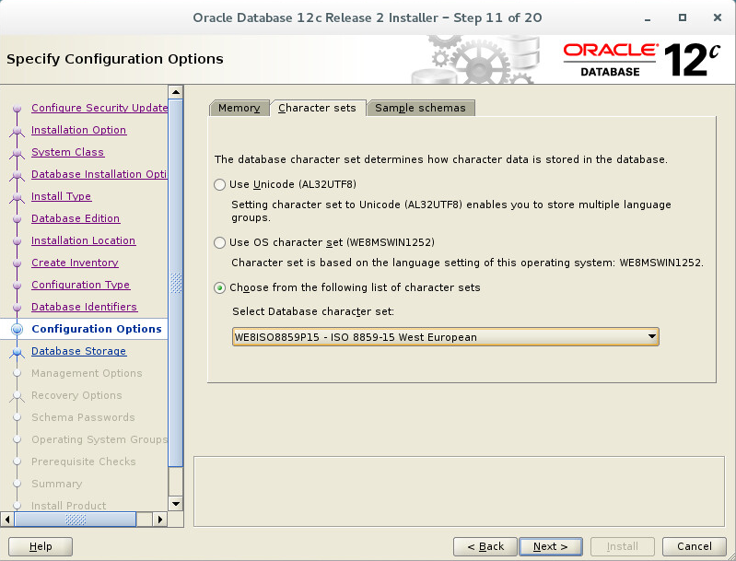Click the sidebar horizontal scrollbar thumb
The height and width of the screenshot is (561, 736).
click(76, 520)
